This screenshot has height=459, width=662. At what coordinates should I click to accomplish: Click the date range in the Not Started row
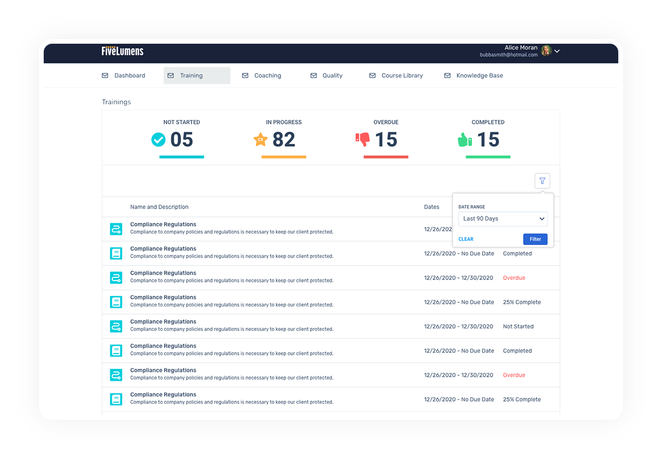(459, 326)
